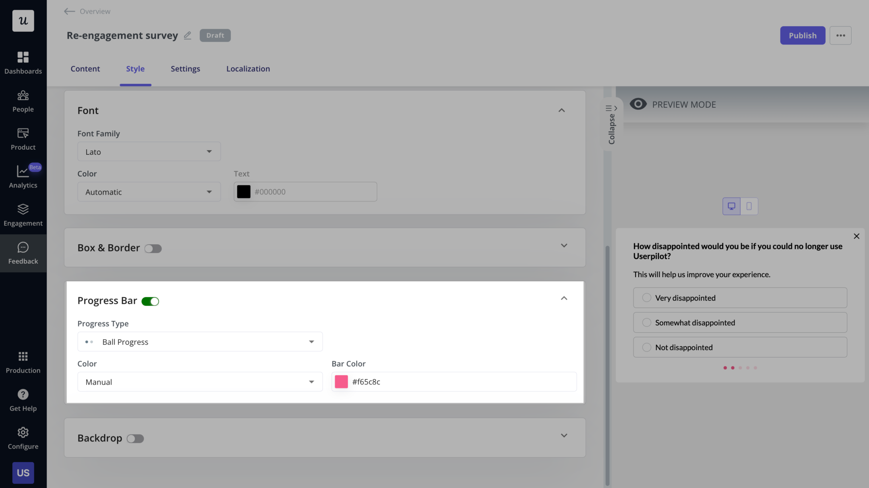Go back to Overview
This screenshot has width=869, height=488.
pyautogui.click(x=87, y=11)
